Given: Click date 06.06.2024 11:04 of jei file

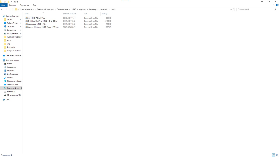Looking at the screenshot, I should [69, 18].
